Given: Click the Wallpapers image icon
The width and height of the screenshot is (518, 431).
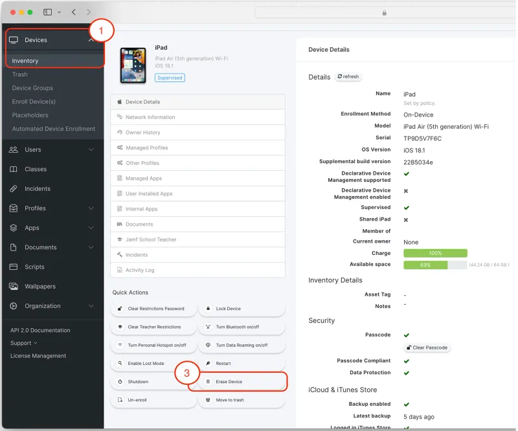Looking at the screenshot, I should [x=14, y=286].
